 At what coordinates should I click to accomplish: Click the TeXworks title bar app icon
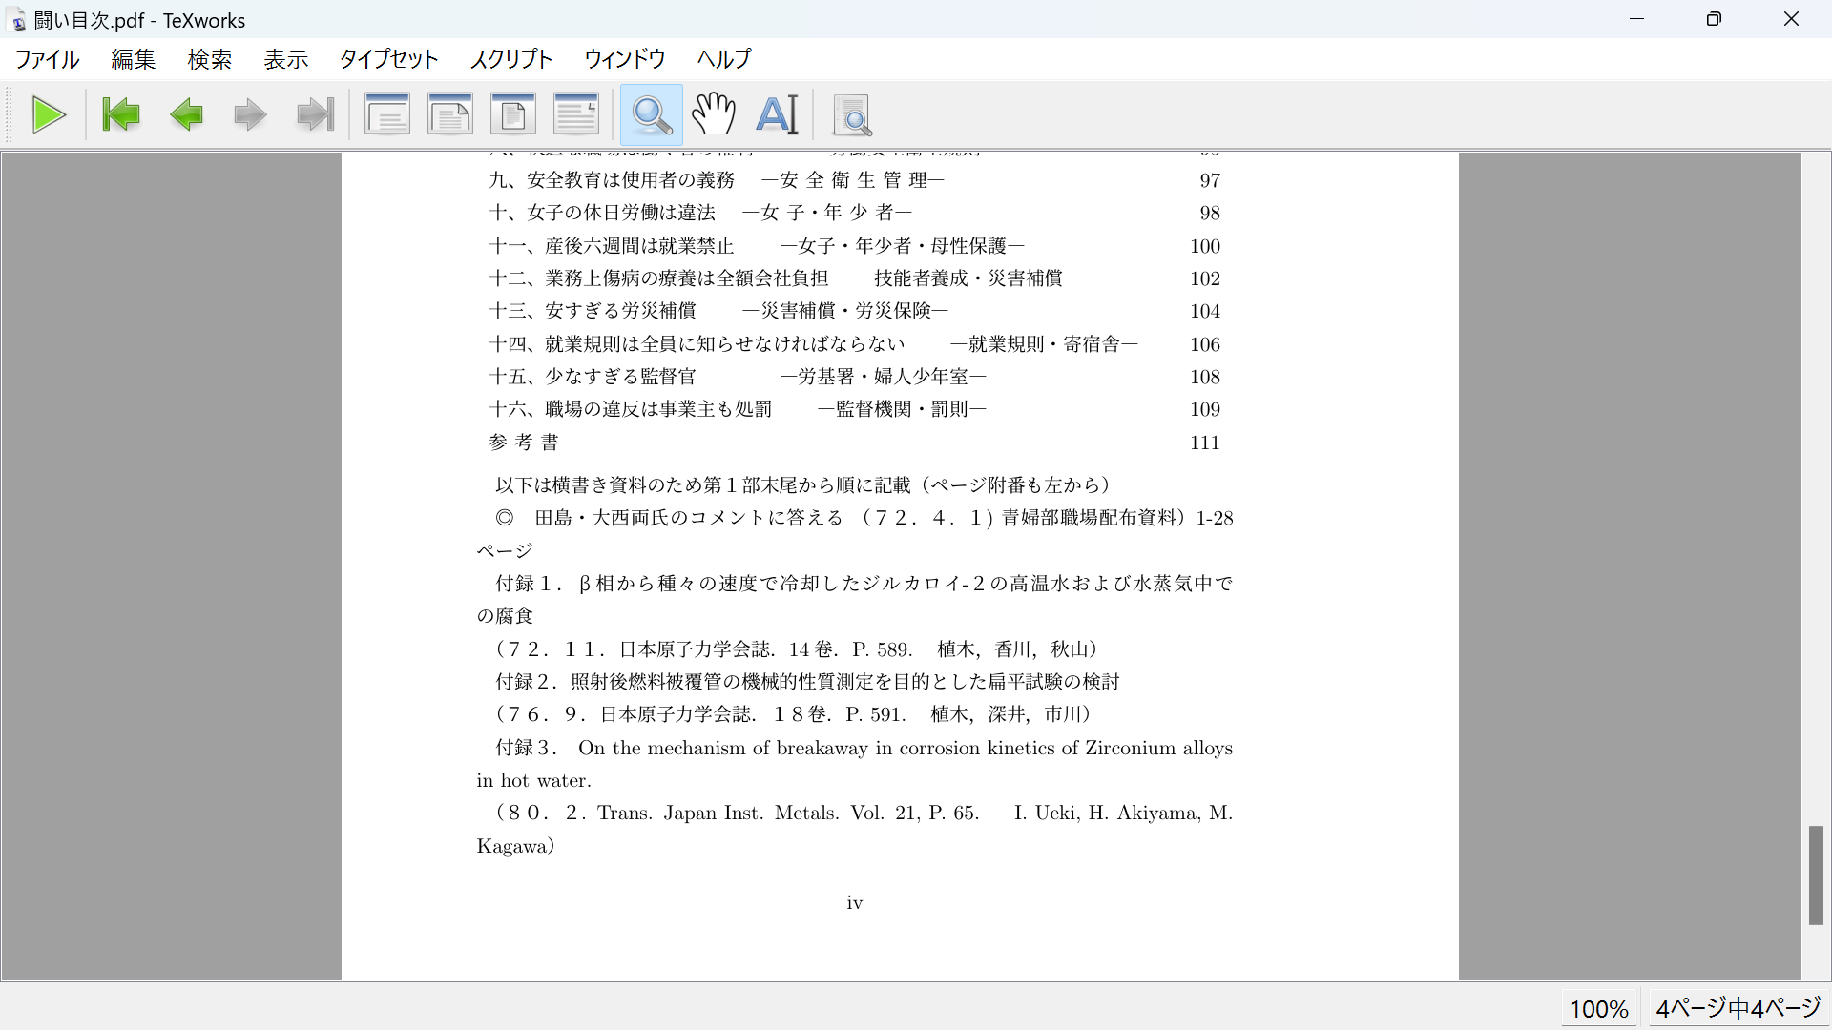coord(17,20)
